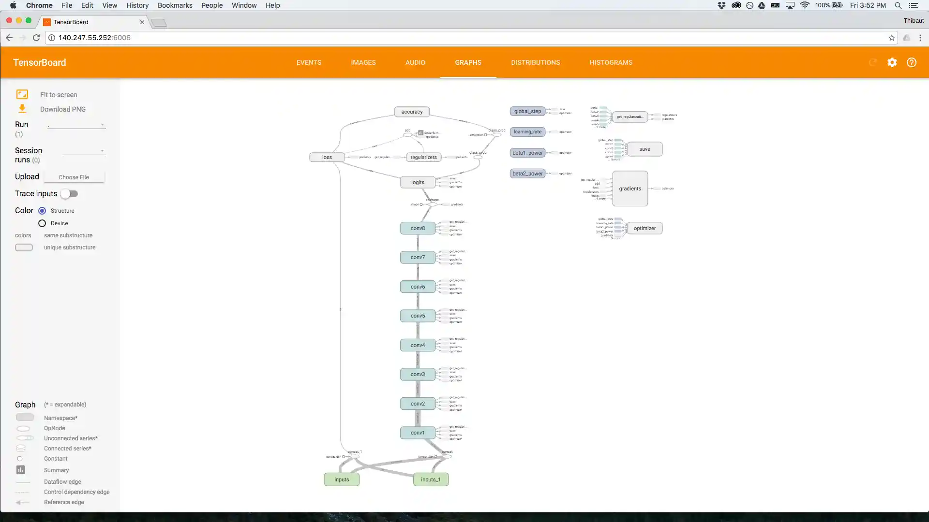Select the Device color radio button
Image resolution: width=929 pixels, height=522 pixels.
[42, 223]
